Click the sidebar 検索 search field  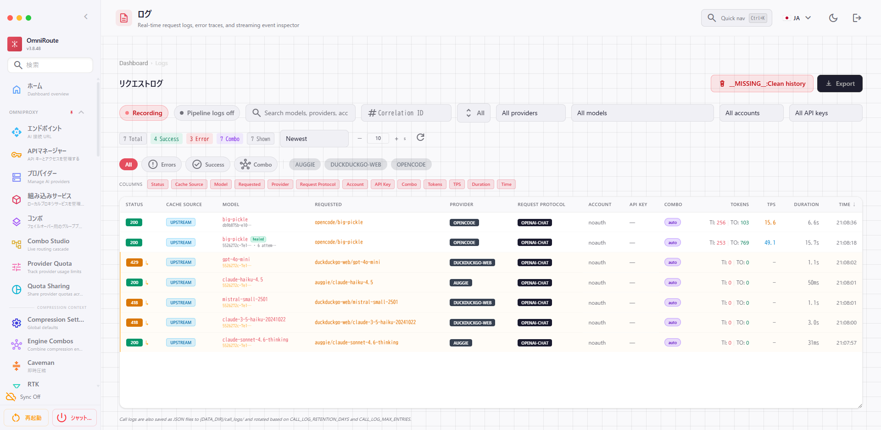[50, 65]
